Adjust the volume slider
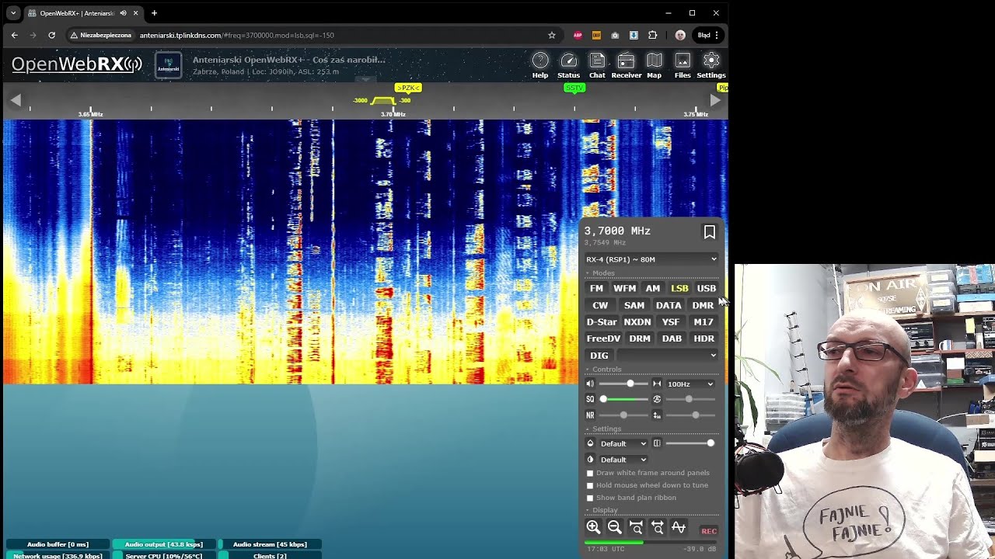Viewport: 995px width, 559px height. (625, 384)
